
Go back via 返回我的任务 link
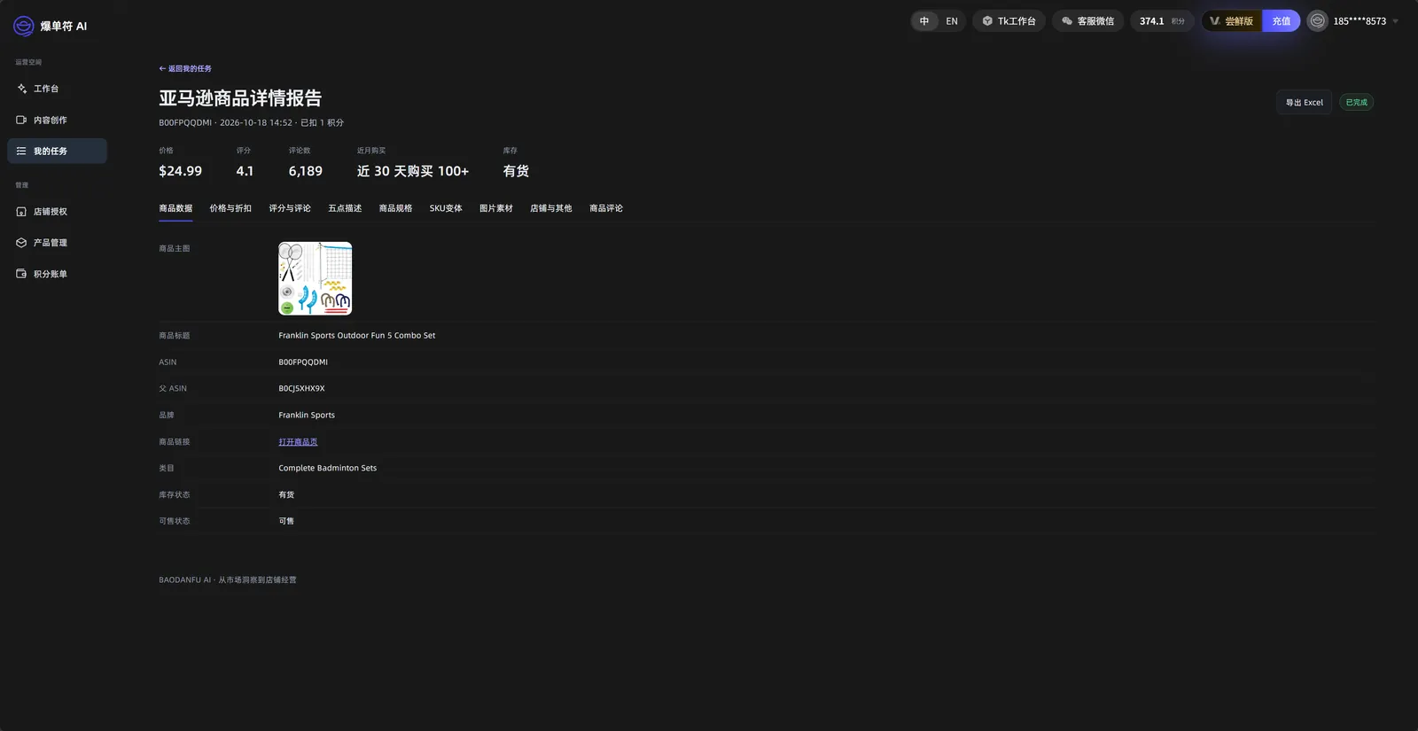click(185, 69)
